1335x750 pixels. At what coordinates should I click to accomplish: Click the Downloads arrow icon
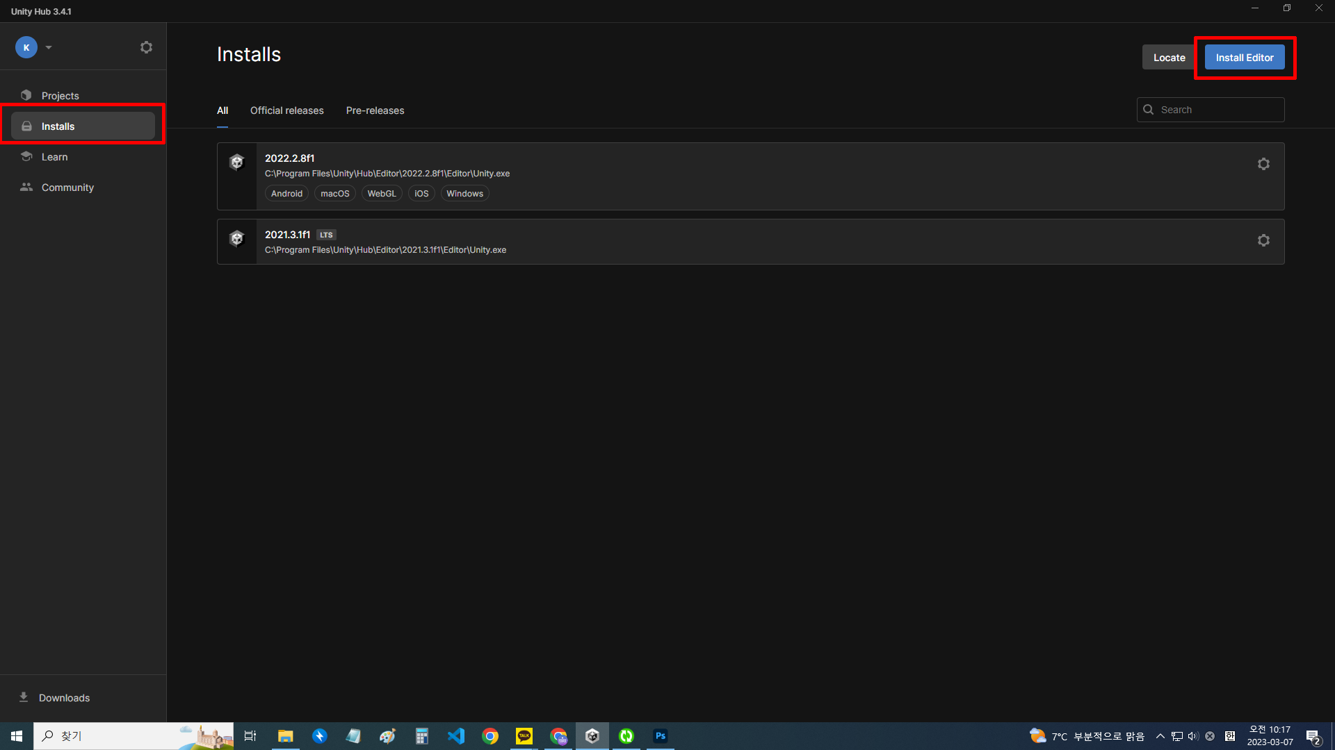pyautogui.click(x=24, y=697)
